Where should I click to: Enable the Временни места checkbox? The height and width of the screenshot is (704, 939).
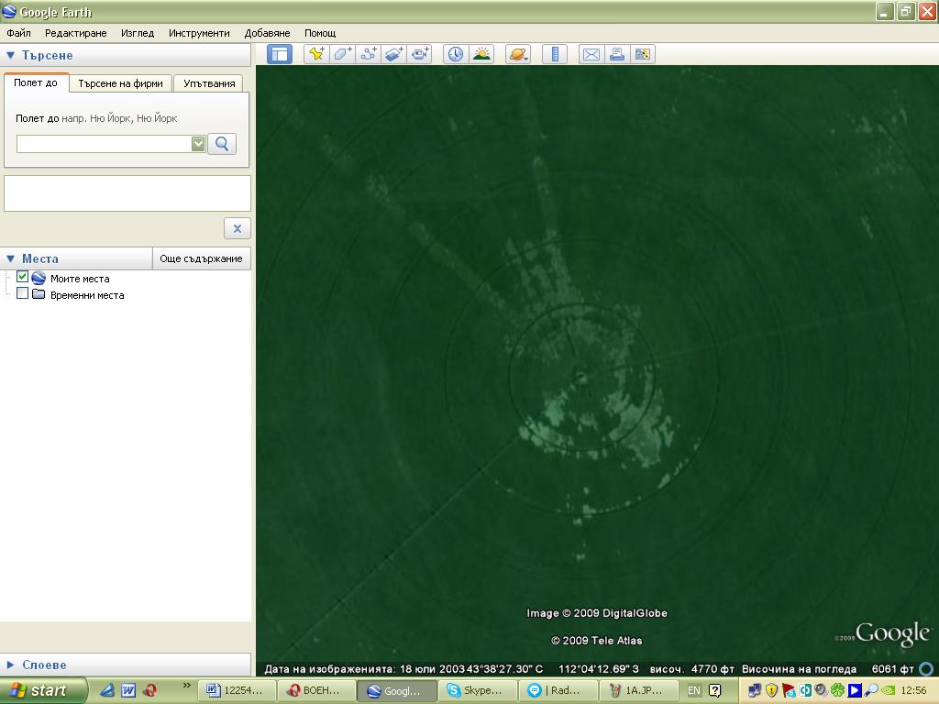pos(22,293)
